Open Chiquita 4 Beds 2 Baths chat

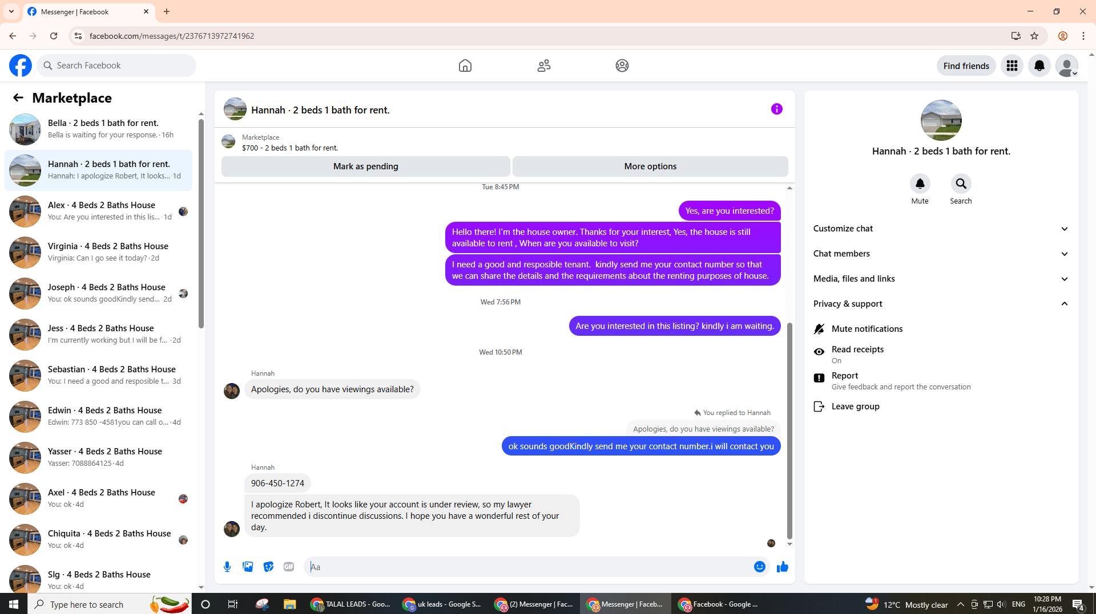click(98, 539)
